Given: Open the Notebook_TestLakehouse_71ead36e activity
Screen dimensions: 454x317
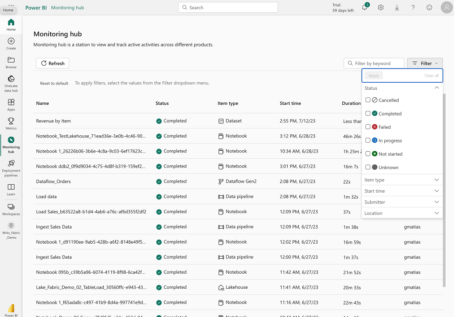Looking at the screenshot, I should [x=91, y=136].
